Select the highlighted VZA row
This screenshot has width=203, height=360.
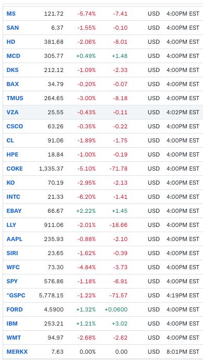(x=103, y=112)
